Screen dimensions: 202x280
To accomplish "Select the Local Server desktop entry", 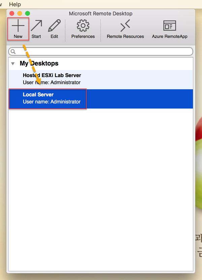I will pos(101,99).
